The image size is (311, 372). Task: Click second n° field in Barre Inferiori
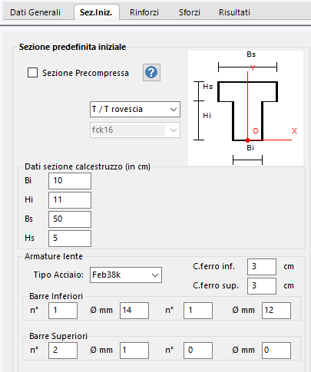tap(198, 311)
